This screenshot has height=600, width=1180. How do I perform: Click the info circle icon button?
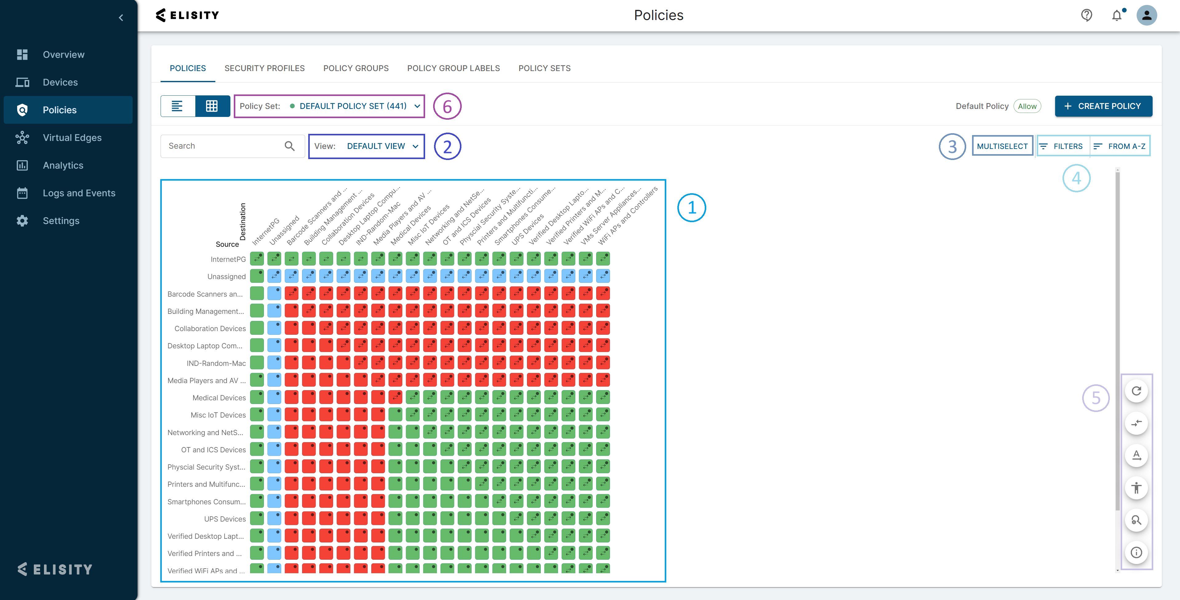[x=1136, y=552]
